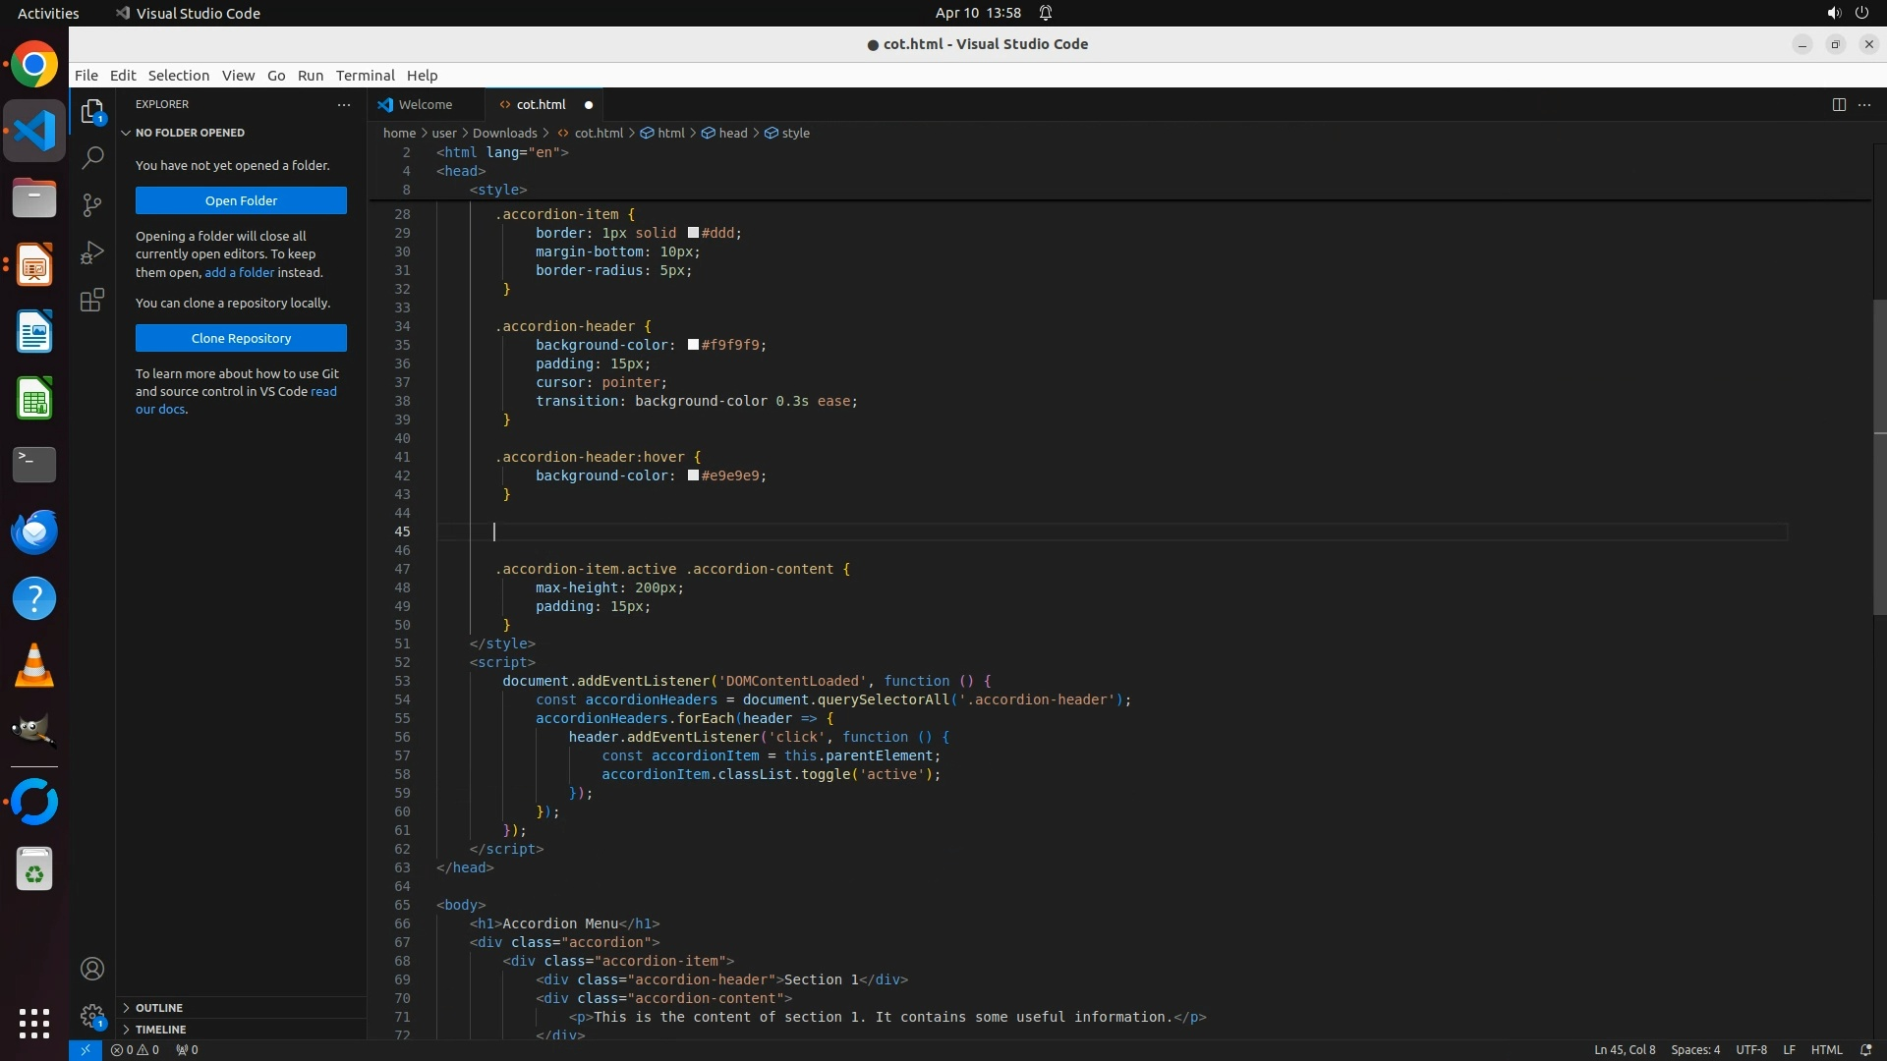Open the Search view in activity bar
The image size is (1887, 1061).
coord(92,158)
